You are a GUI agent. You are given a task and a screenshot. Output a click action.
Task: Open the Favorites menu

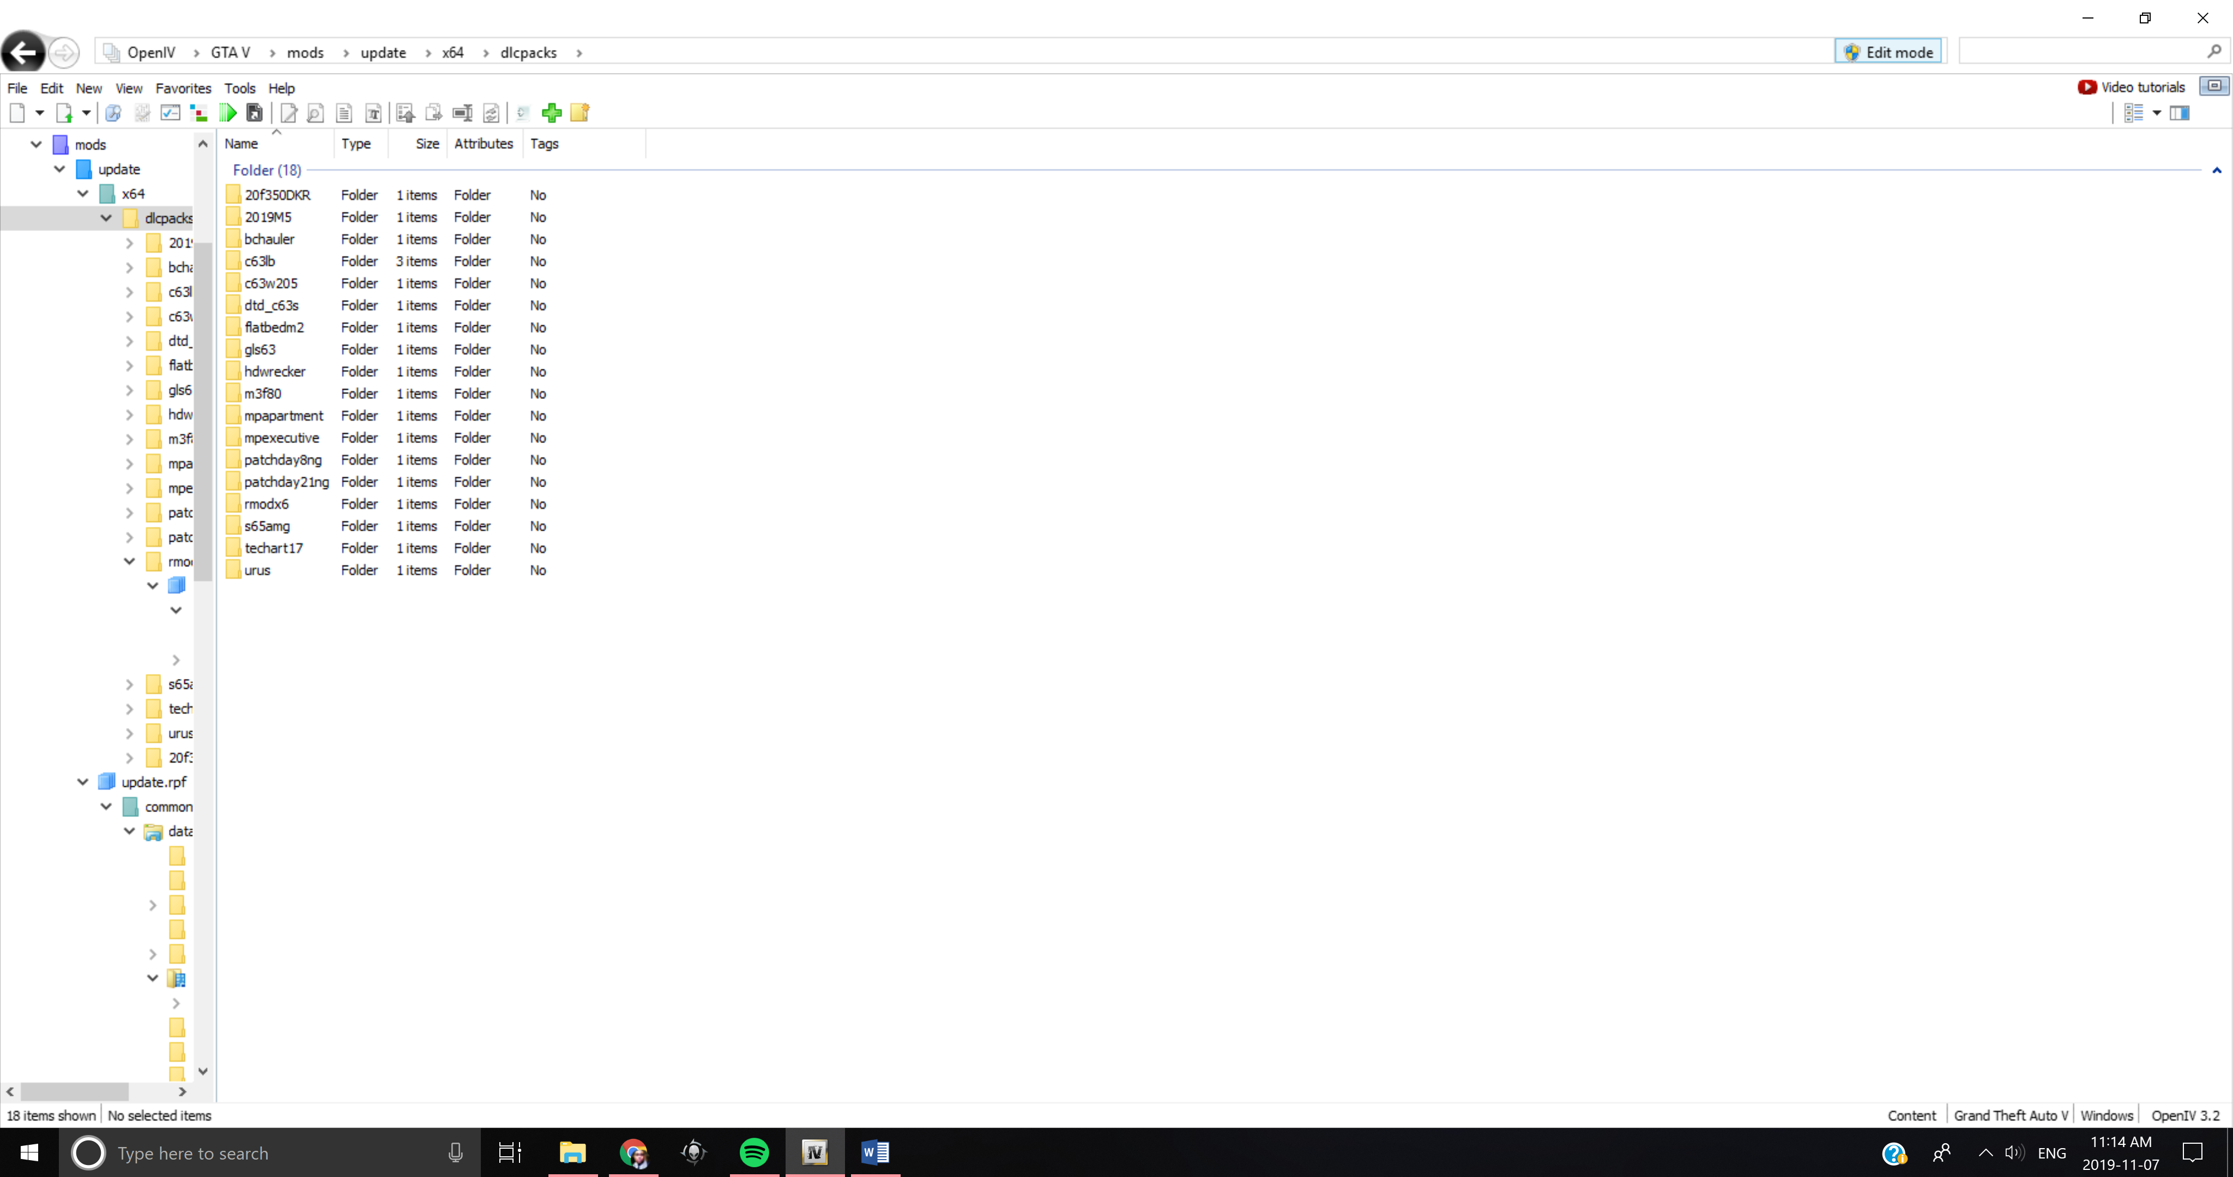pos(183,88)
